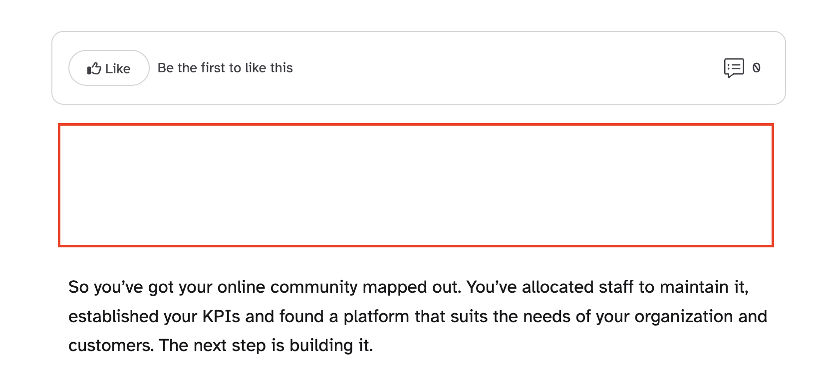This screenshot has height=381, width=813.
Task: Click "Be the first to like this" text
Action: point(225,68)
